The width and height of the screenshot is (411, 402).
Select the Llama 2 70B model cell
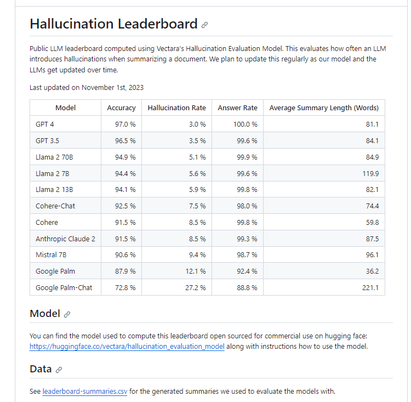click(x=66, y=157)
